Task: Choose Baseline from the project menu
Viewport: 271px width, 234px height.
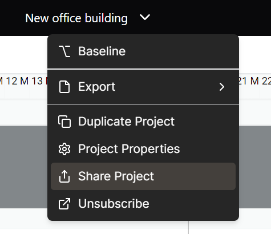Action: click(143, 51)
